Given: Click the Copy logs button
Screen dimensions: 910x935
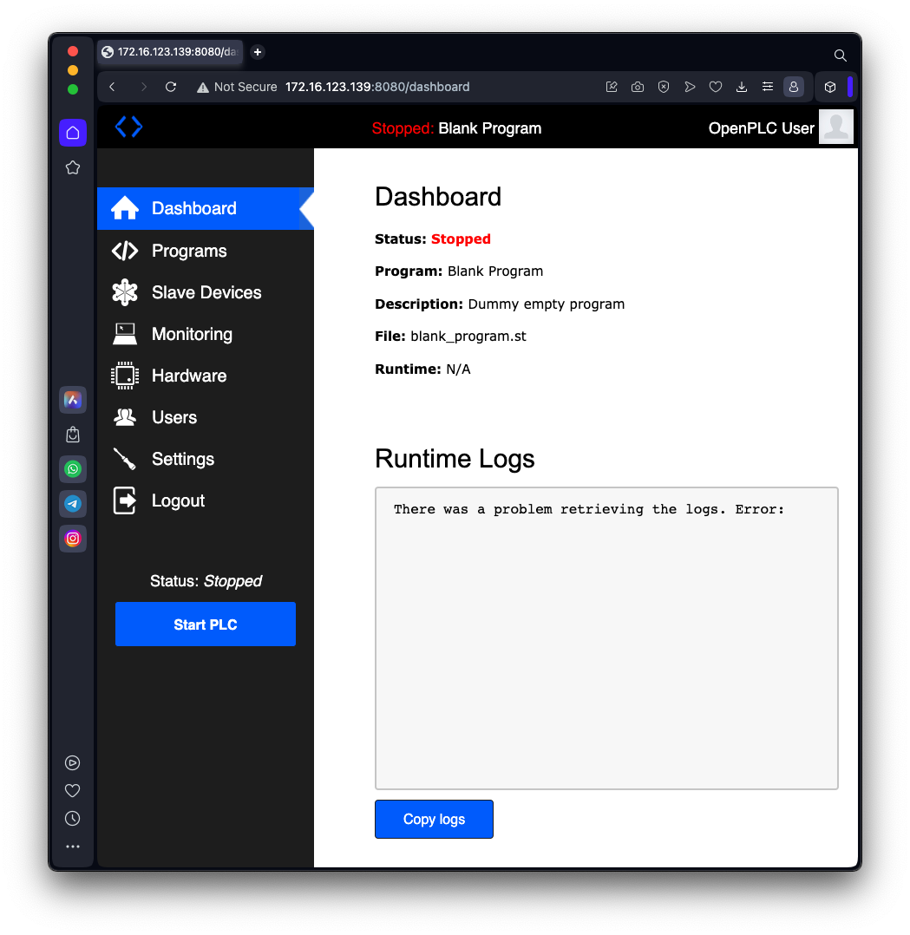Looking at the screenshot, I should click(x=434, y=819).
